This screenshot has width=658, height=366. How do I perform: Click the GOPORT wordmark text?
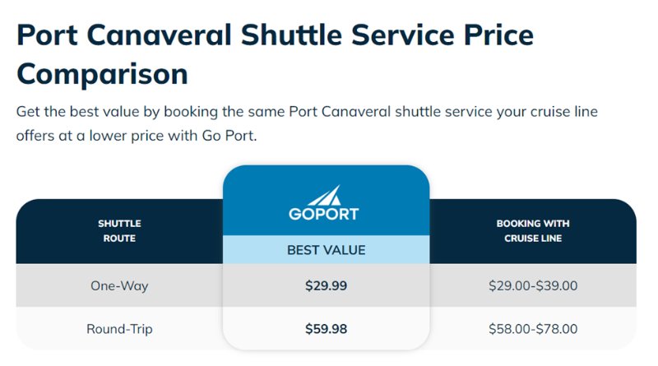pyautogui.click(x=323, y=214)
